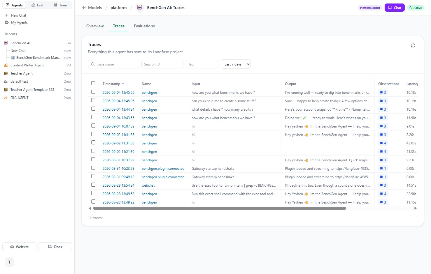Open the BenchGen AI agent in Recents
This screenshot has height=274, width=431.
[x=37, y=43]
